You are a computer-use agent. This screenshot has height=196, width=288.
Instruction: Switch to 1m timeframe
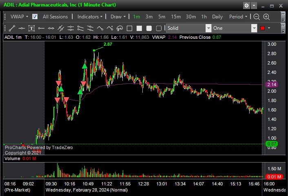(136, 17)
